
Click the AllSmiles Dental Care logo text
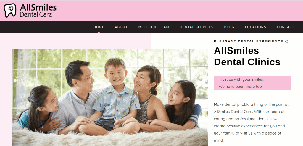pos(38,11)
